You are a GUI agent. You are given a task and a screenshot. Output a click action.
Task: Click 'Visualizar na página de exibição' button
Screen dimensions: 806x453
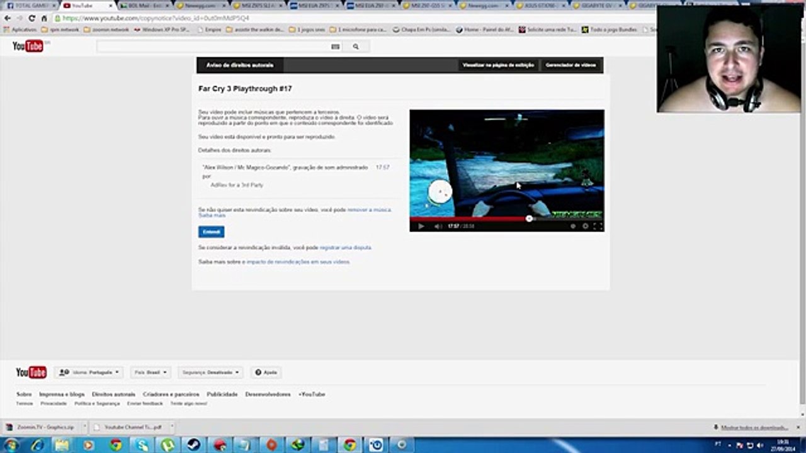pyautogui.click(x=498, y=65)
